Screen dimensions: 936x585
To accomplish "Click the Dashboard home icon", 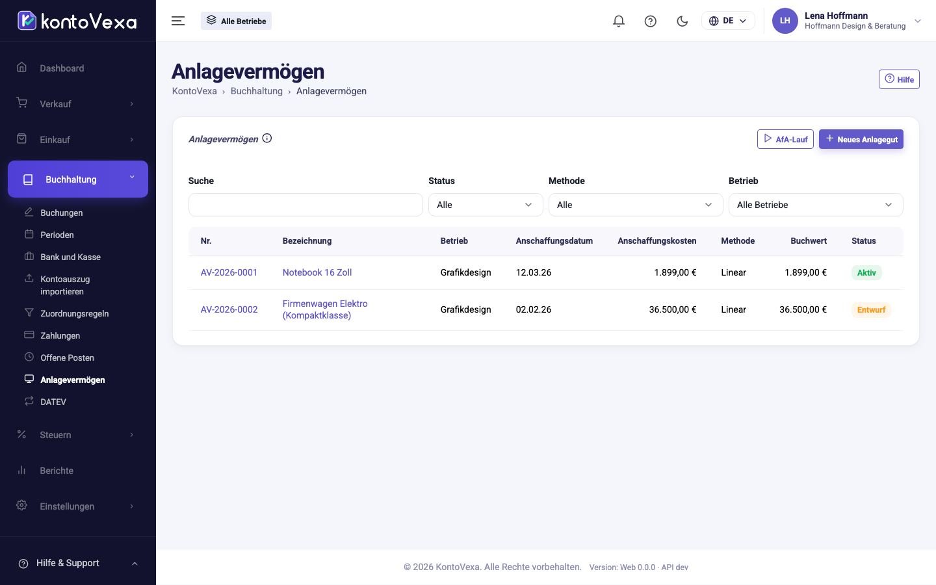I will click(22, 68).
